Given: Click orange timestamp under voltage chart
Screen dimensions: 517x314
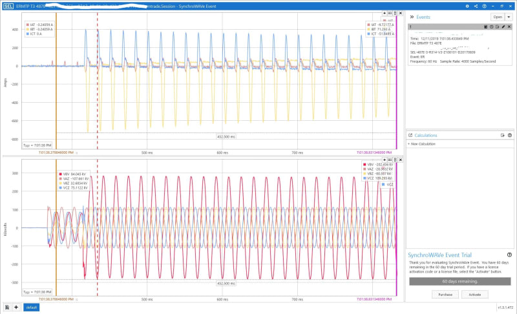Looking at the screenshot, I should pos(56,299).
